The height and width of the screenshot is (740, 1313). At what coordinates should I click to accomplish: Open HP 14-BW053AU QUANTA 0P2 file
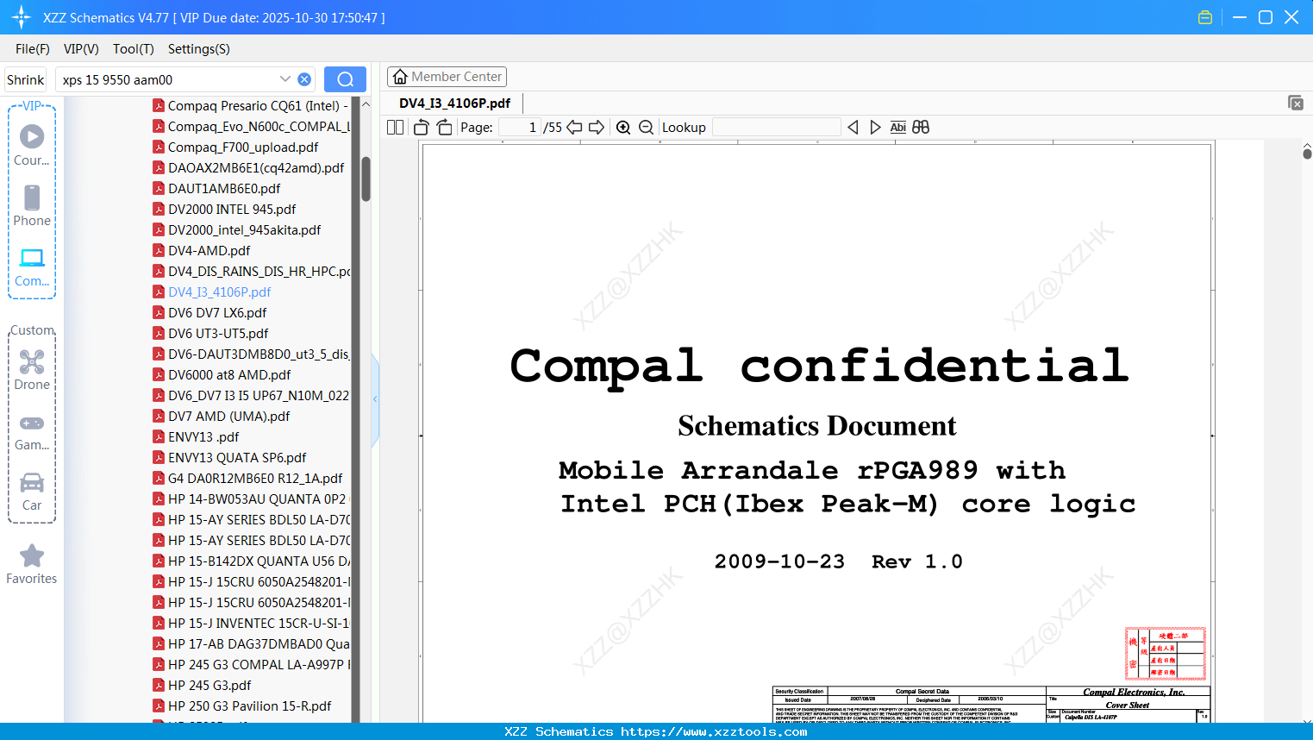[x=251, y=499]
